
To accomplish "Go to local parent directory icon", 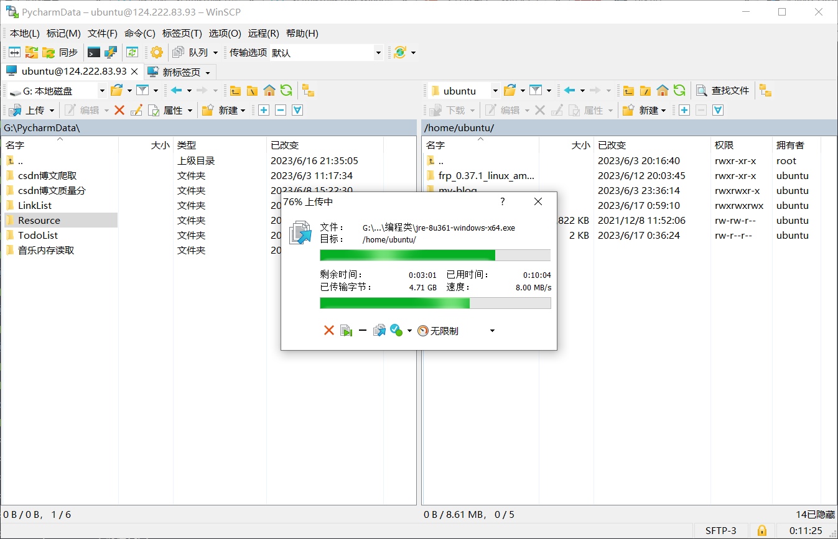I will point(235,91).
